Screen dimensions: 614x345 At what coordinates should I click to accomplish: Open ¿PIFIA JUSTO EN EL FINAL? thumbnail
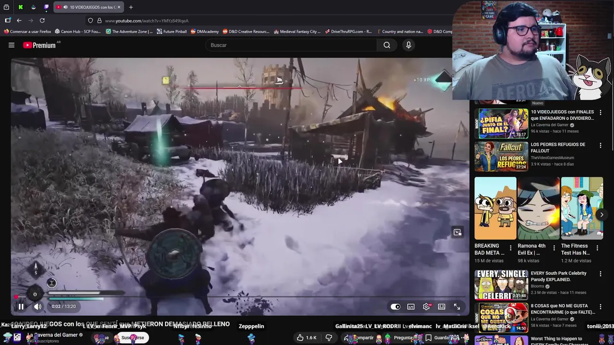point(501,123)
